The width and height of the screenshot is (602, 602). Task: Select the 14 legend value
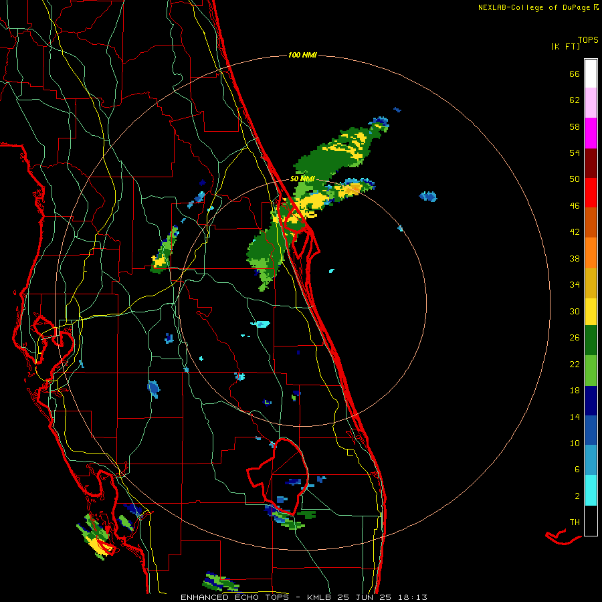(x=575, y=417)
